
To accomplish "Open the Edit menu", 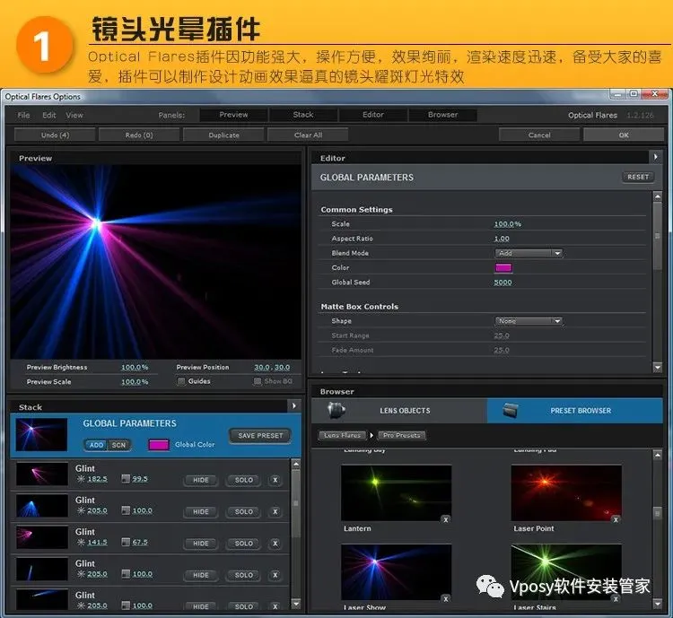I will [49, 115].
